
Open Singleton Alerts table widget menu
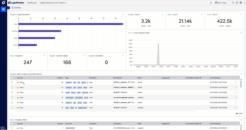point(241,120)
